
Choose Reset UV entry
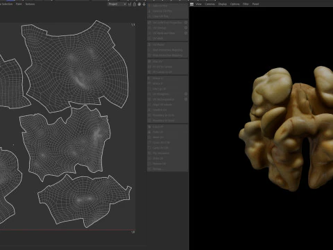(x=168, y=137)
